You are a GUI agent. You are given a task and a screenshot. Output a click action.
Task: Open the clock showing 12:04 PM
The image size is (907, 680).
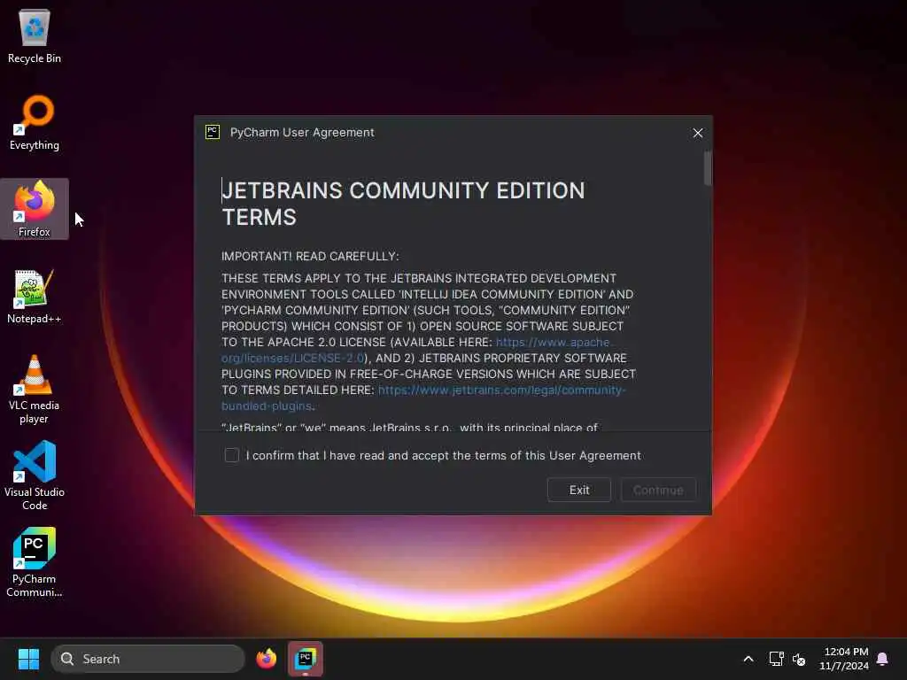pos(844,659)
